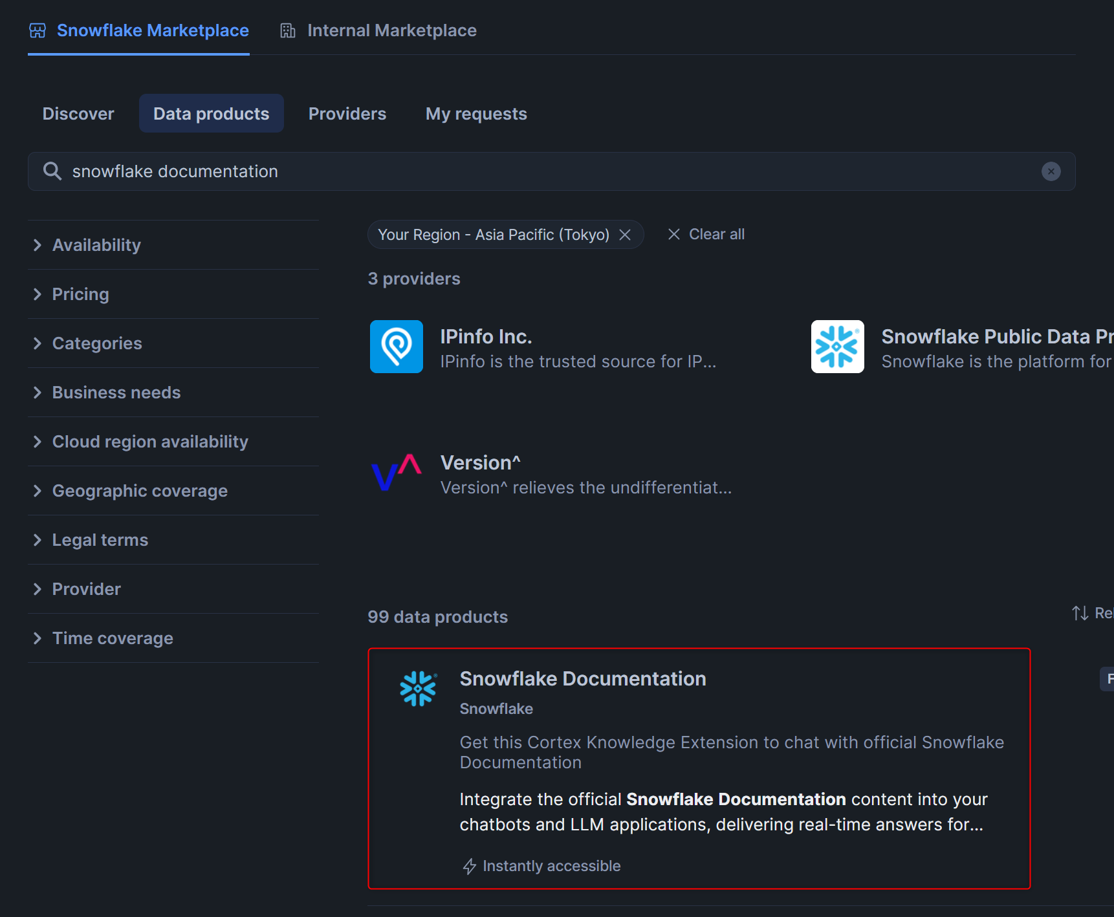This screenshot has height=917, width=1114.
Task: Open the IPinfo Inc. provider name
Action: [486, 336]
